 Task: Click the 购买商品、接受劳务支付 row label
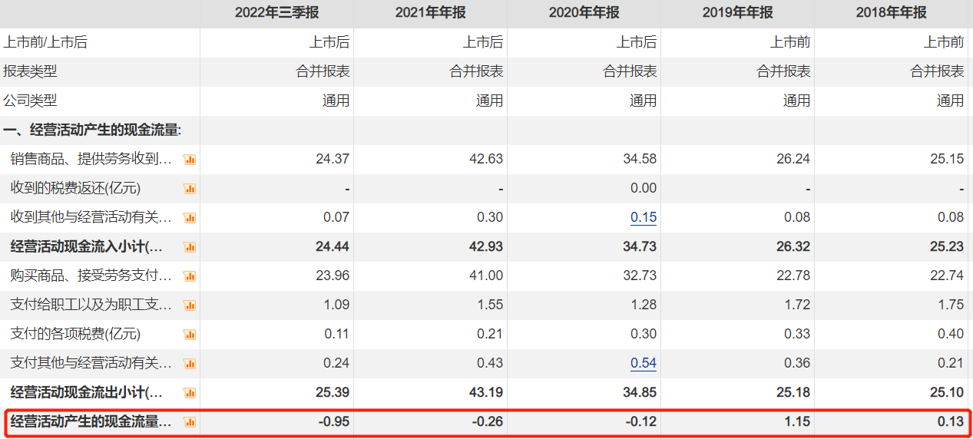[91, 276]
